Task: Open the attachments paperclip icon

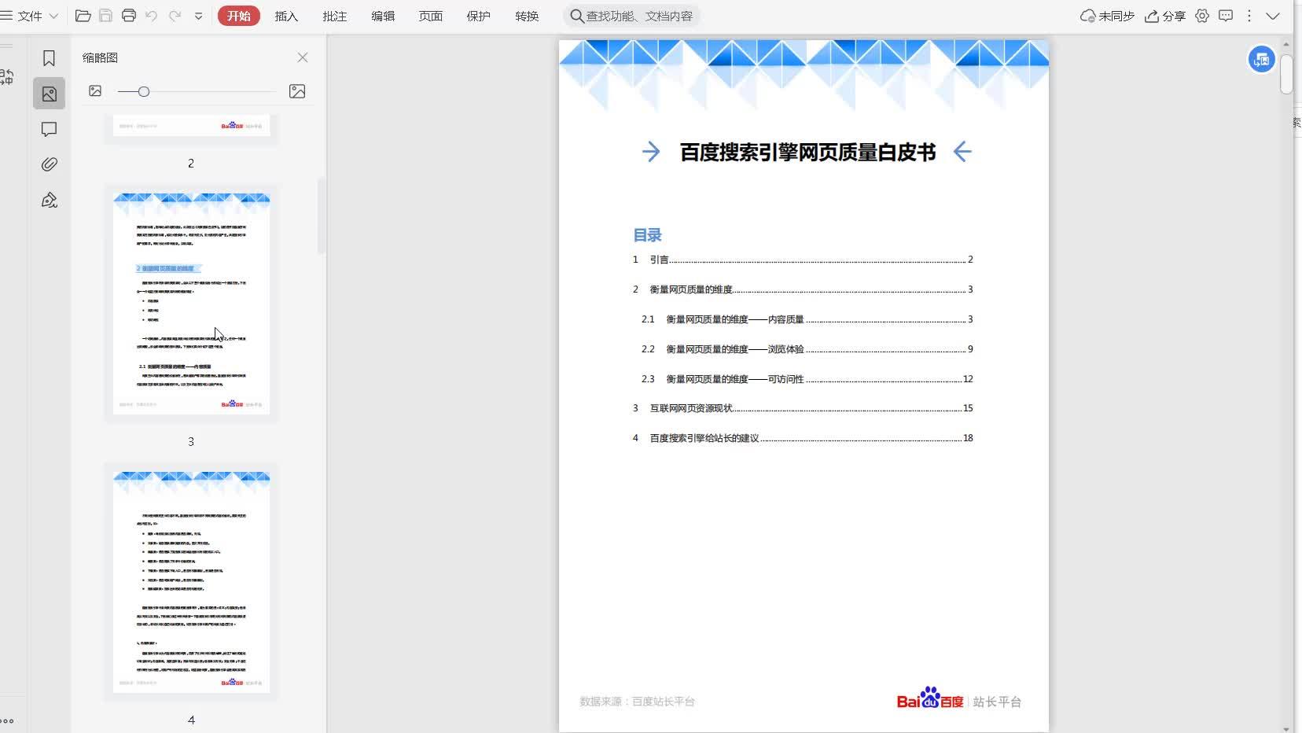Action: tap(49, 164)
